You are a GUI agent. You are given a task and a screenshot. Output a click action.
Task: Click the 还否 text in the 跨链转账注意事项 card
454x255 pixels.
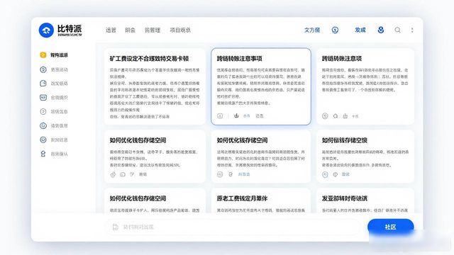coord(260,116)
